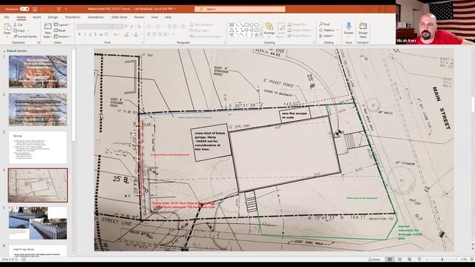This screenshot has height=267, width=475.
Task: Click the Find button
Action: pyautogui.click(x=324, y=24)
